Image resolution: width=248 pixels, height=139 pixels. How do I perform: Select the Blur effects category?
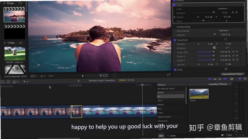pos(159,109)
